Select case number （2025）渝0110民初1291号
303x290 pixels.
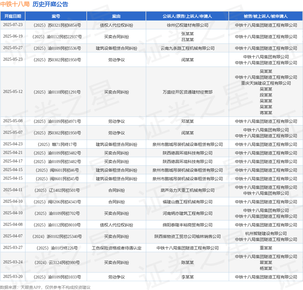coord(56,92)
